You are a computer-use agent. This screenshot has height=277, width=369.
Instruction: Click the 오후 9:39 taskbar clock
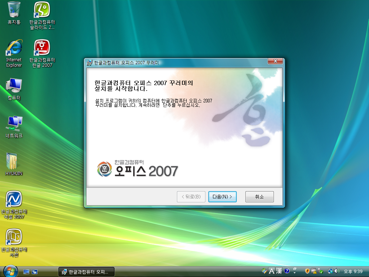[353, 271]
